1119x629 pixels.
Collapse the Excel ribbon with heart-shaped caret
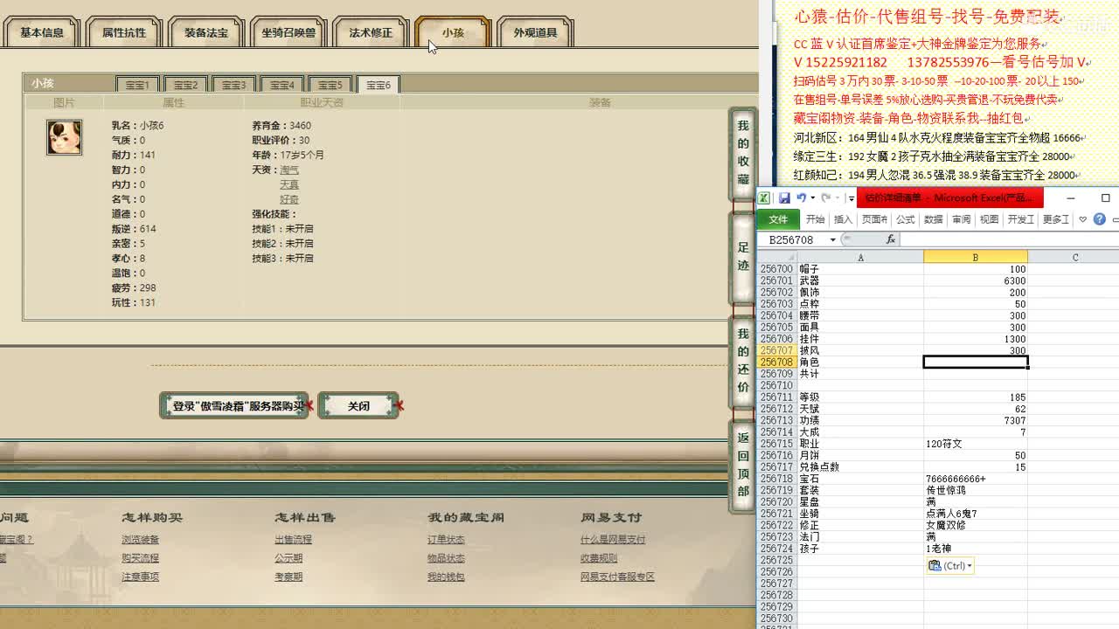[1082, 219]
